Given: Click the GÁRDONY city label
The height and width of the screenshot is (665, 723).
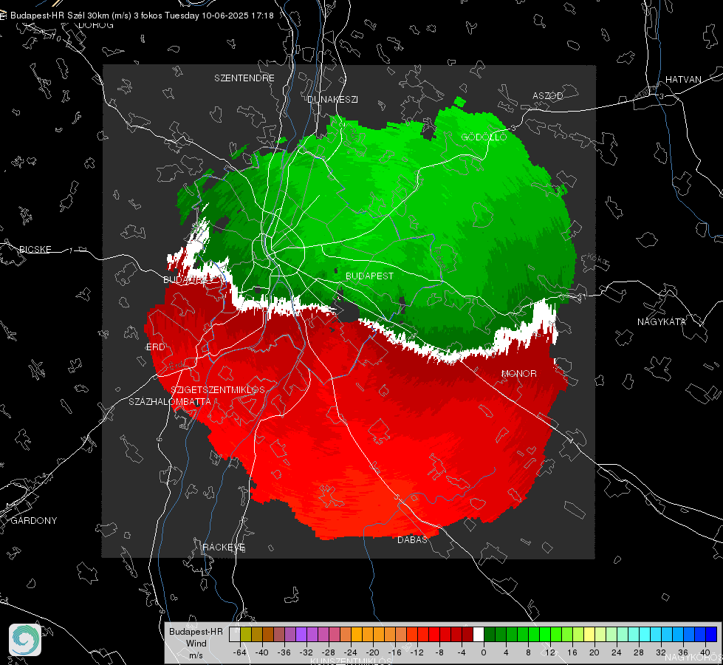Looking at the screenshot, I should pyautogui.click(x=34, y=521).
